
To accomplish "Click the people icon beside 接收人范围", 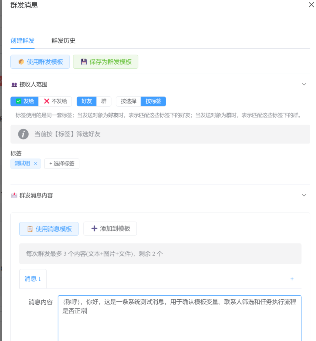I will click(x=14, y=85).
